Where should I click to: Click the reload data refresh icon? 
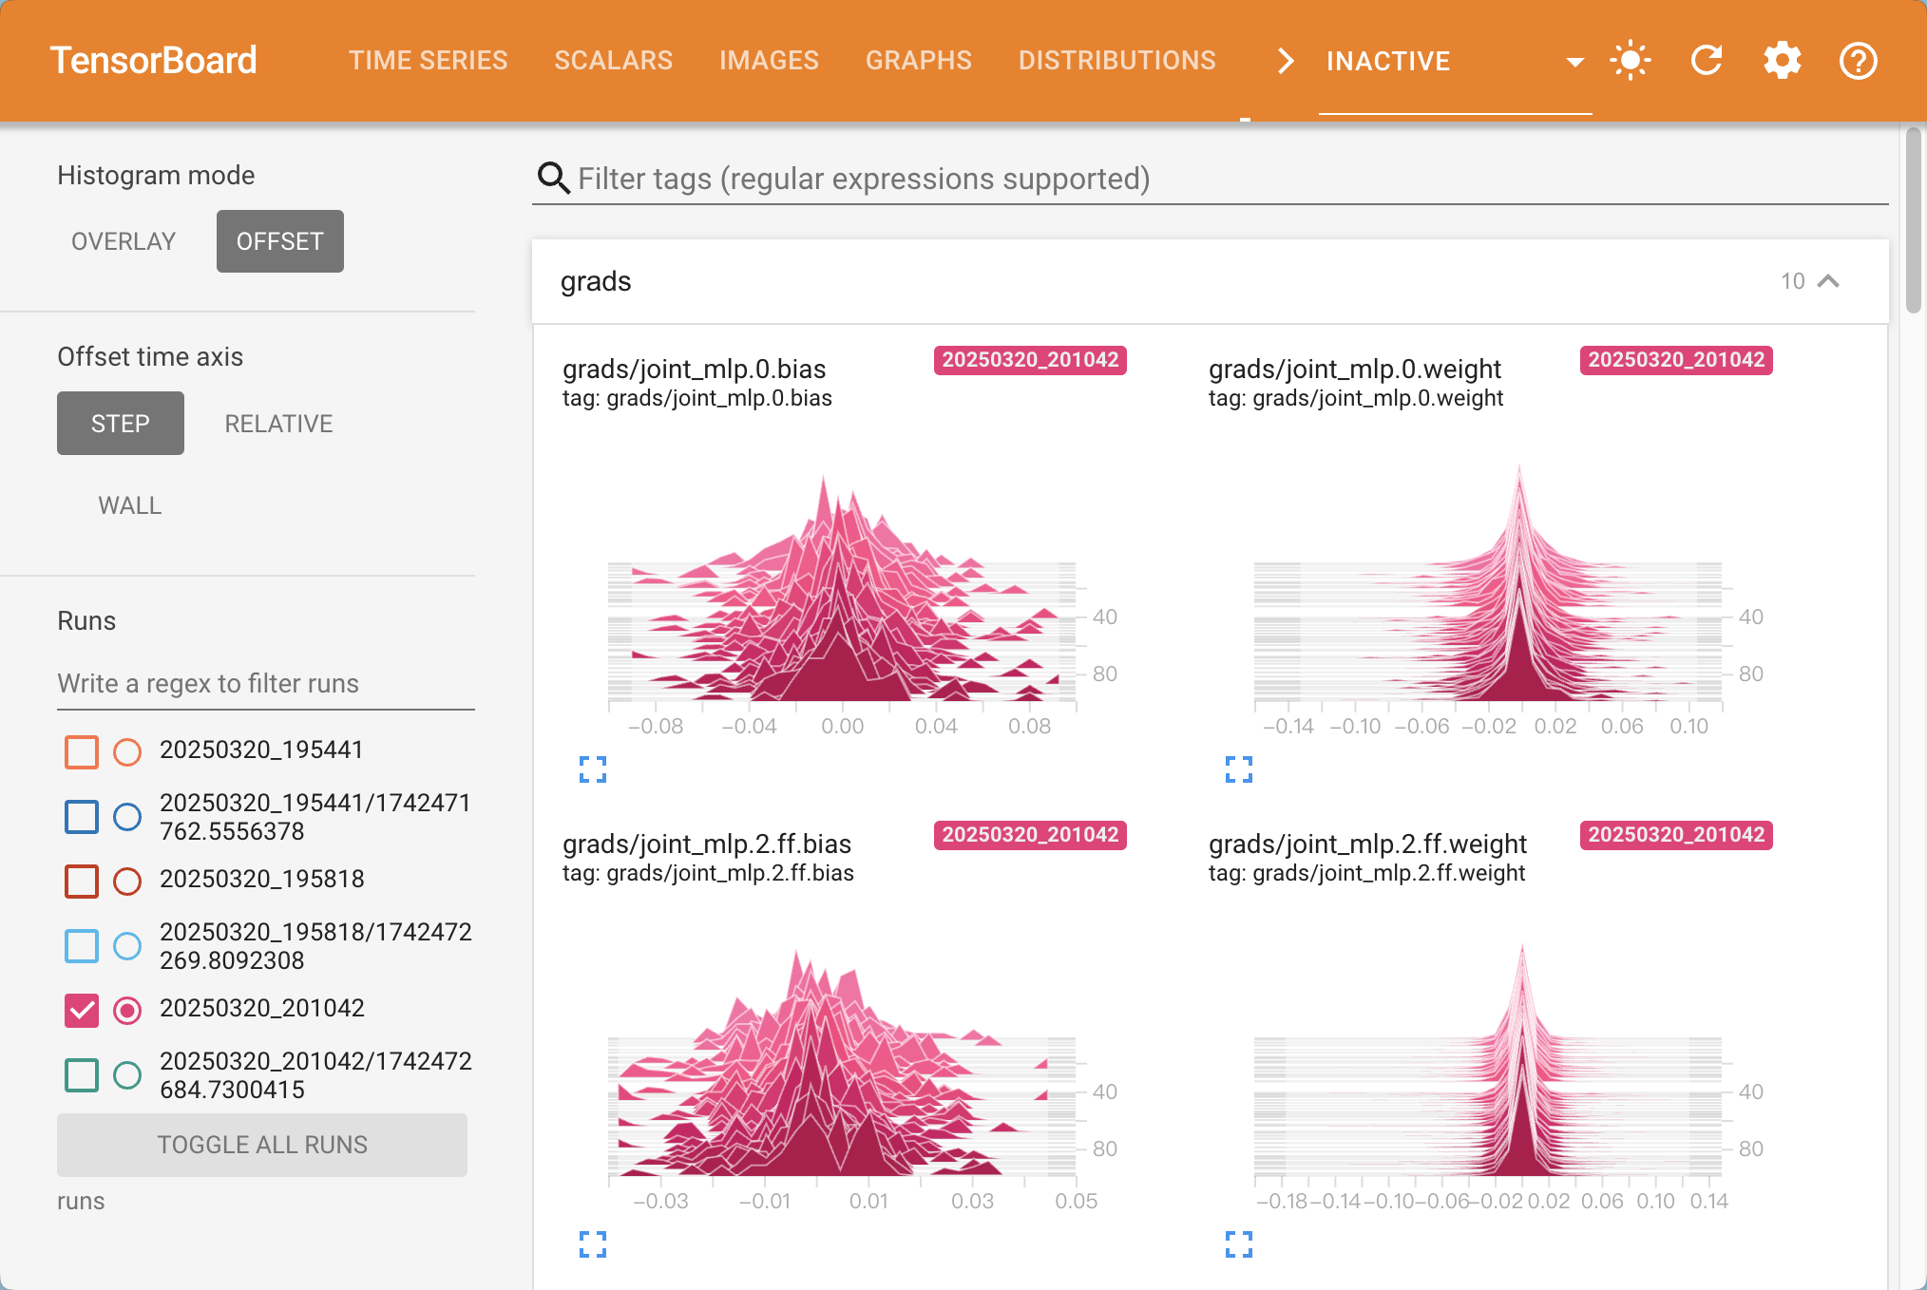pos(1707,61)
